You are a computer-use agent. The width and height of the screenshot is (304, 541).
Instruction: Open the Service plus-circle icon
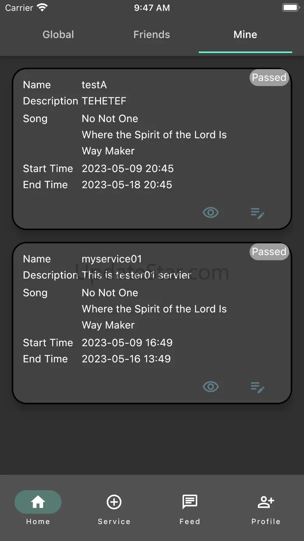pyautogui.click(x=114, y=502)
